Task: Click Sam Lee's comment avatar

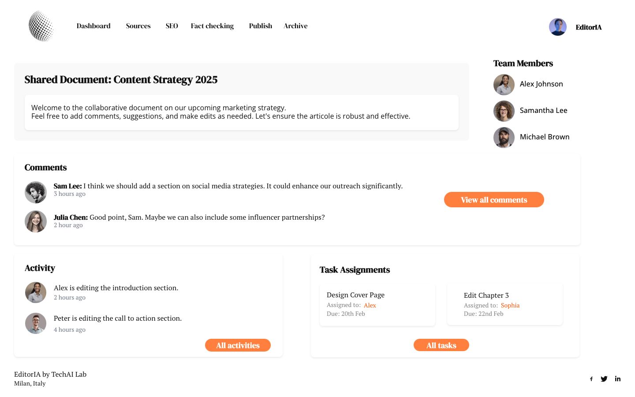Action: (x=36, y=192)
